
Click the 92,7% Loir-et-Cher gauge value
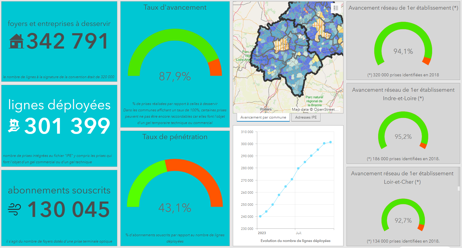[x=403, y=221]
